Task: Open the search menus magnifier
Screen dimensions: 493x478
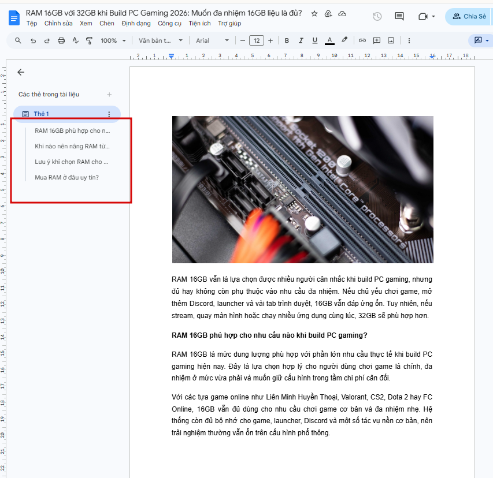Action: (x=18, y=40)
